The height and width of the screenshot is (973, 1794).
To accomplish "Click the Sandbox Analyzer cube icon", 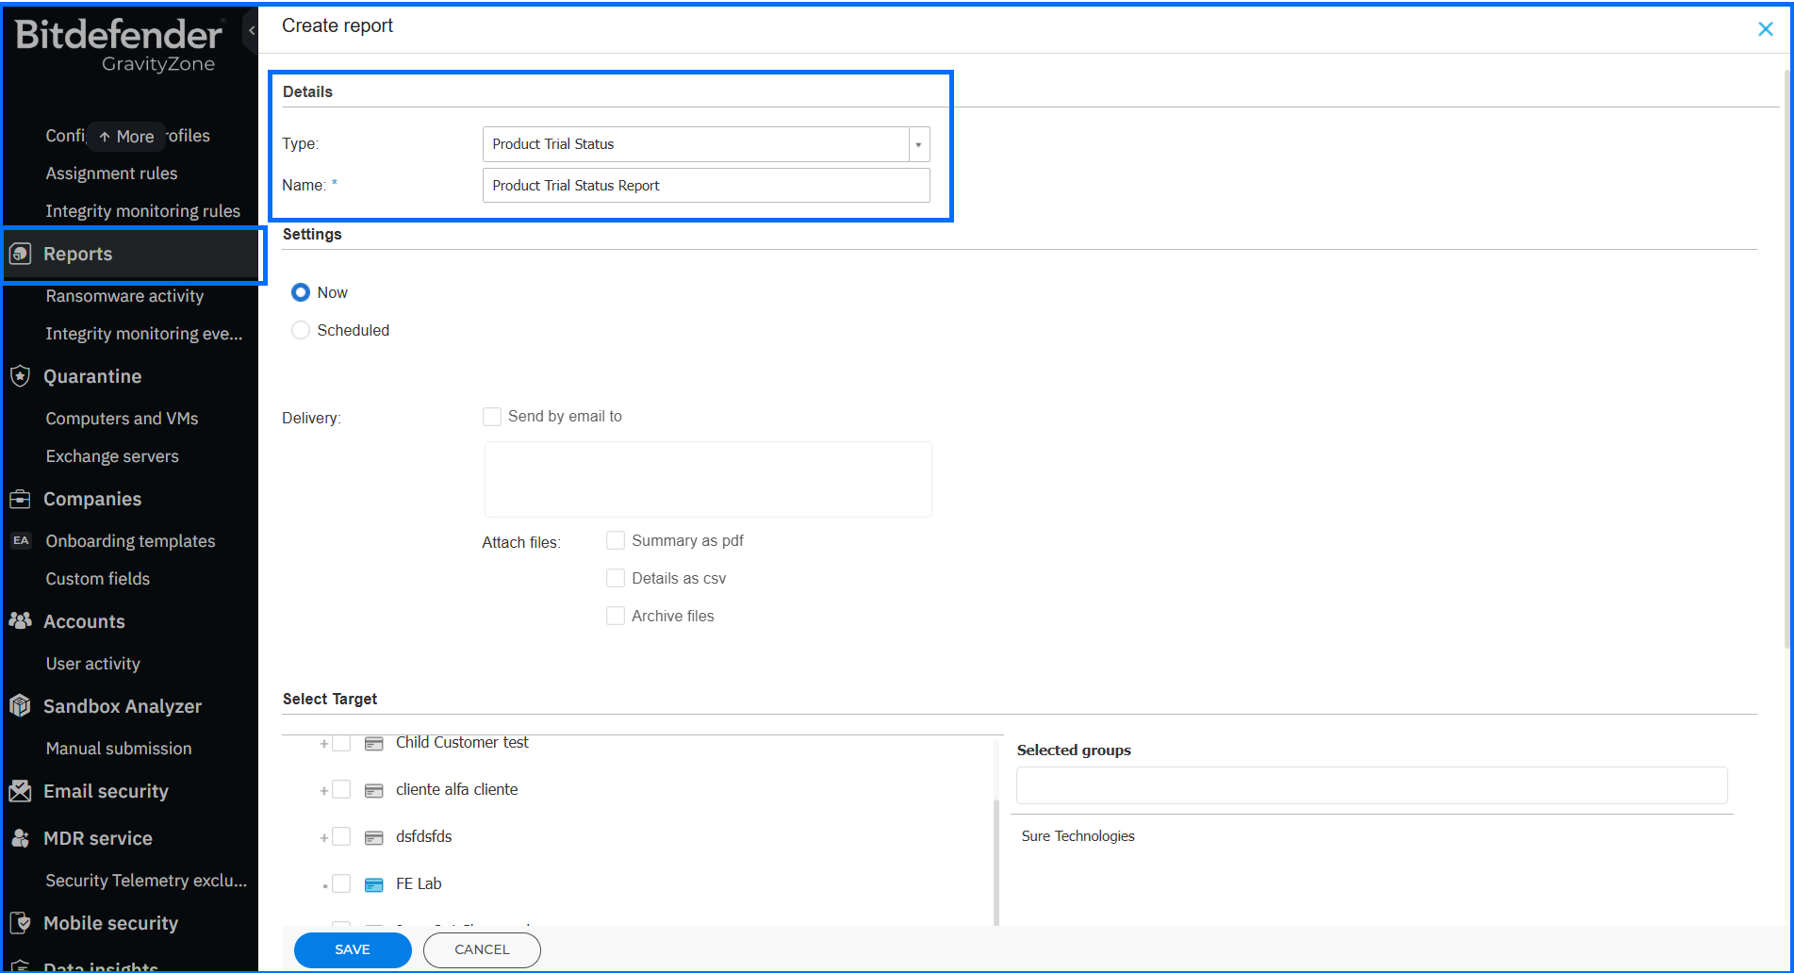I will [x=20, y=705].
